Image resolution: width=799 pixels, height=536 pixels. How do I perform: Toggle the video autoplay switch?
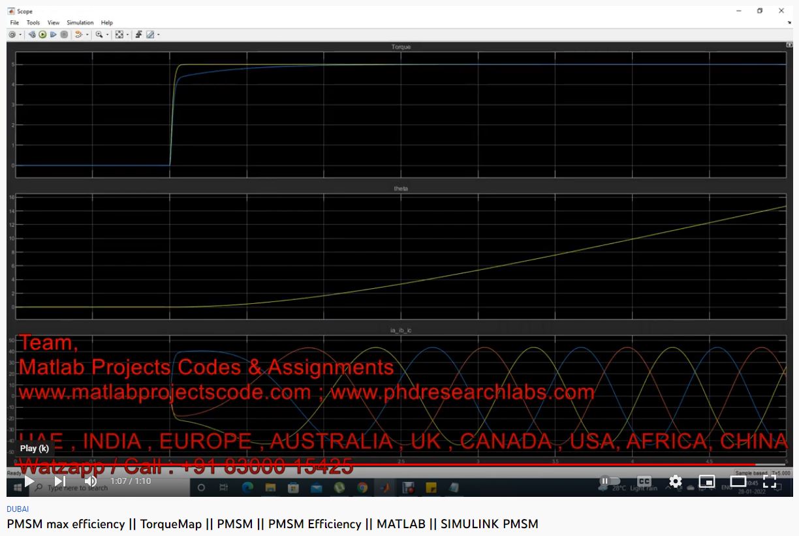click(x=610, y=481)
